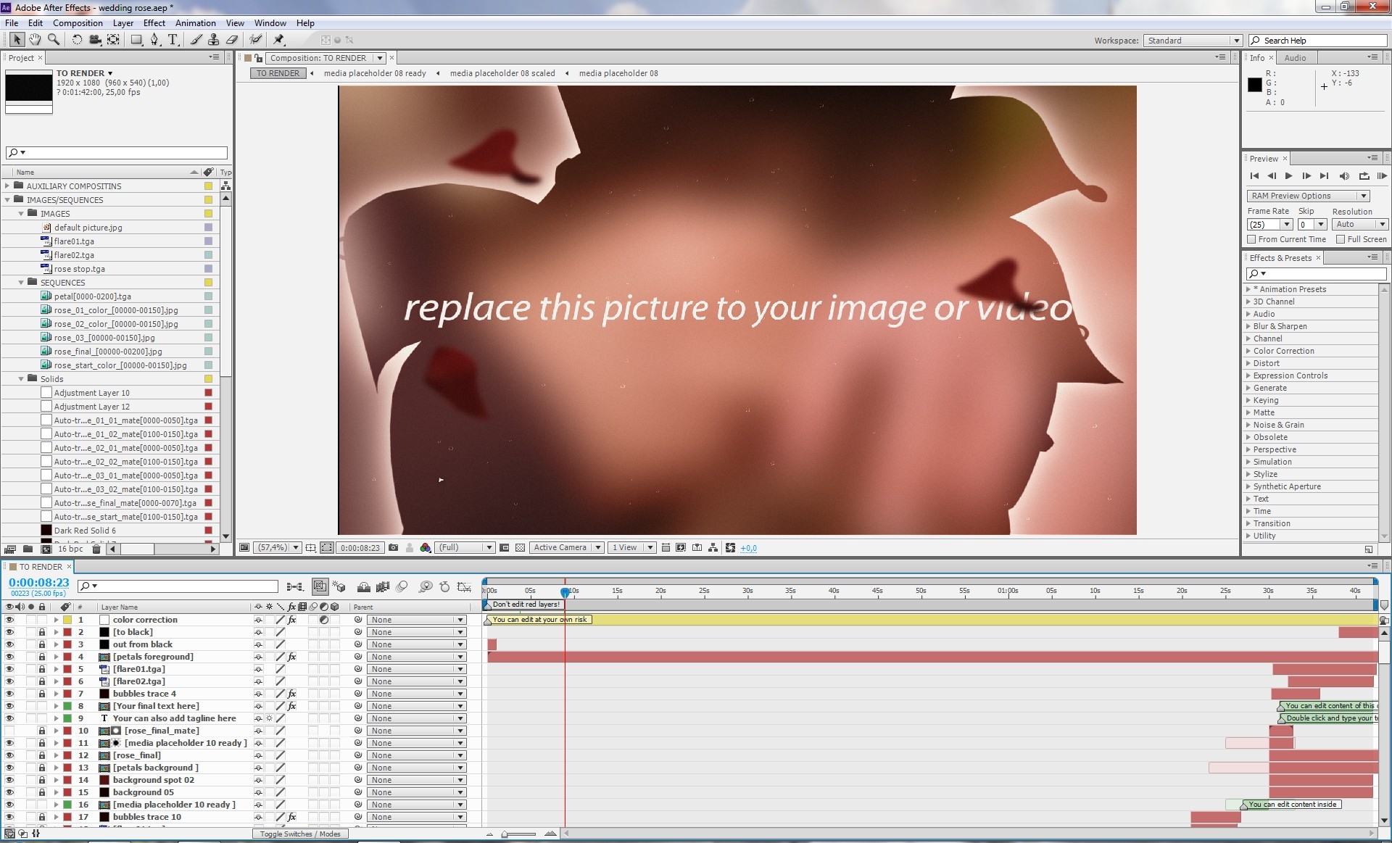Click the 16 bpc color depth button
The height and width of the screenshot is (843, 1392).
pos(70,549)
